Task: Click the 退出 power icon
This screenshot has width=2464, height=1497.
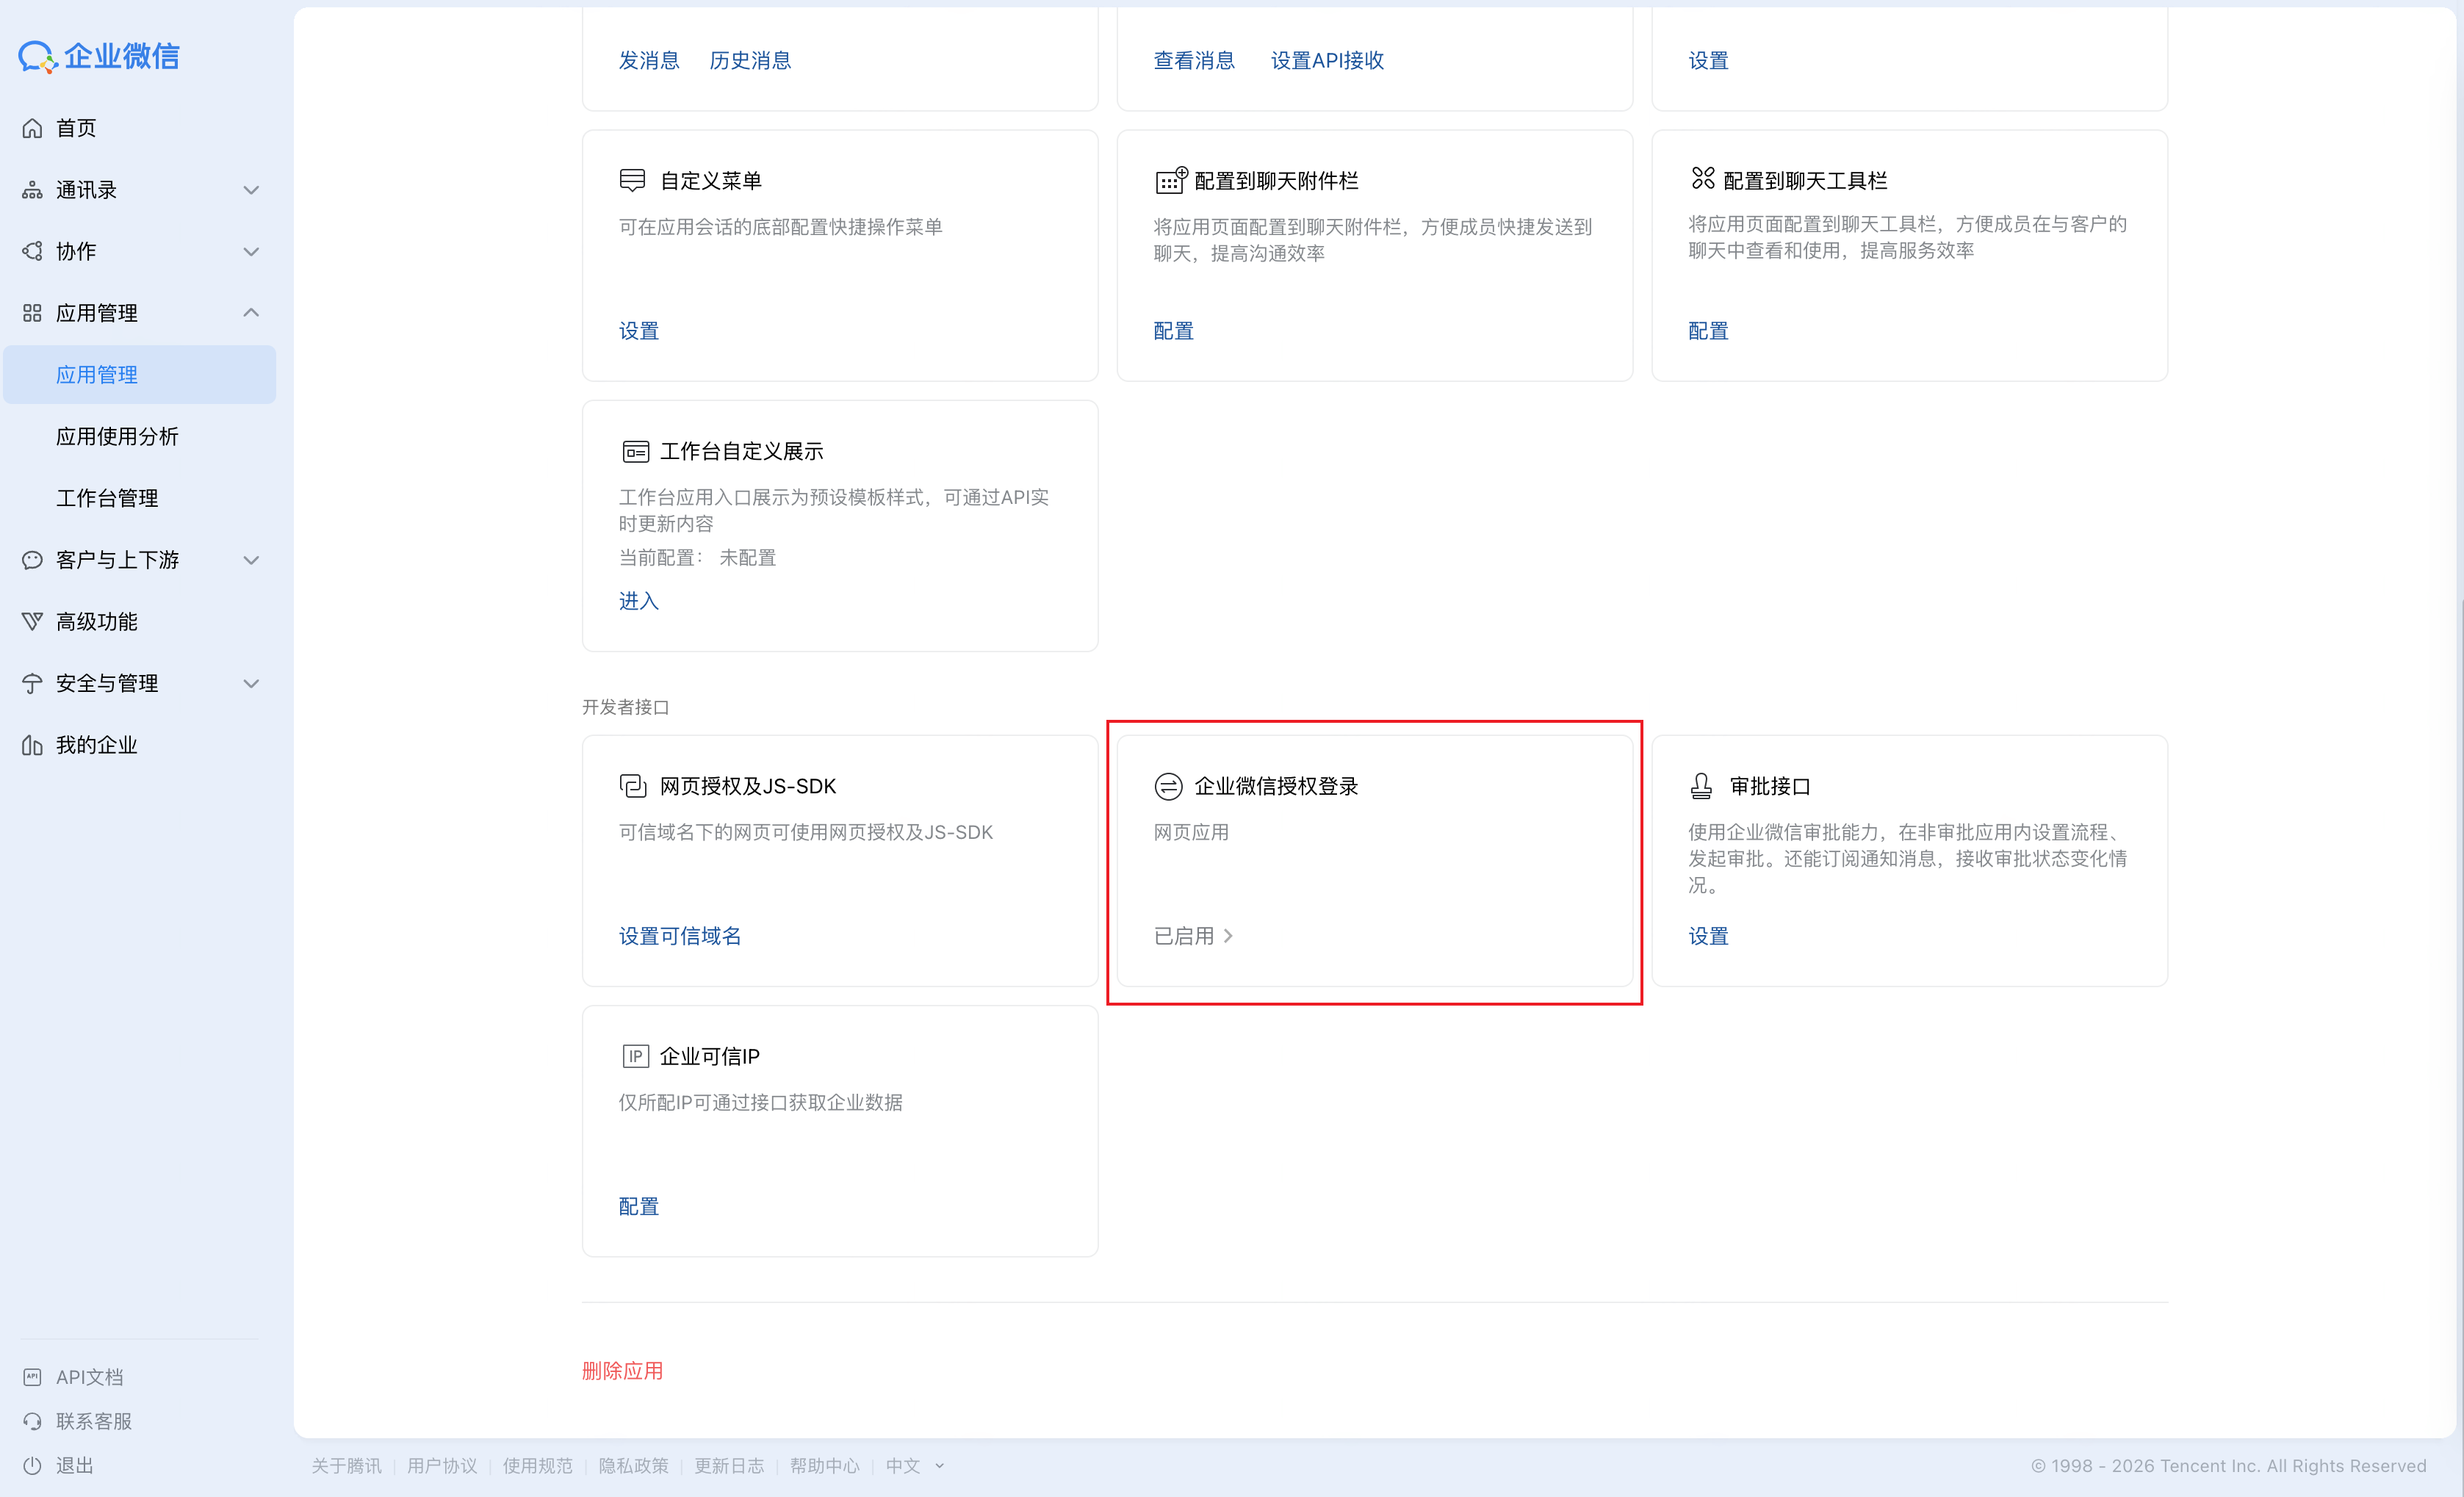Action: [x=32, y=1465]
